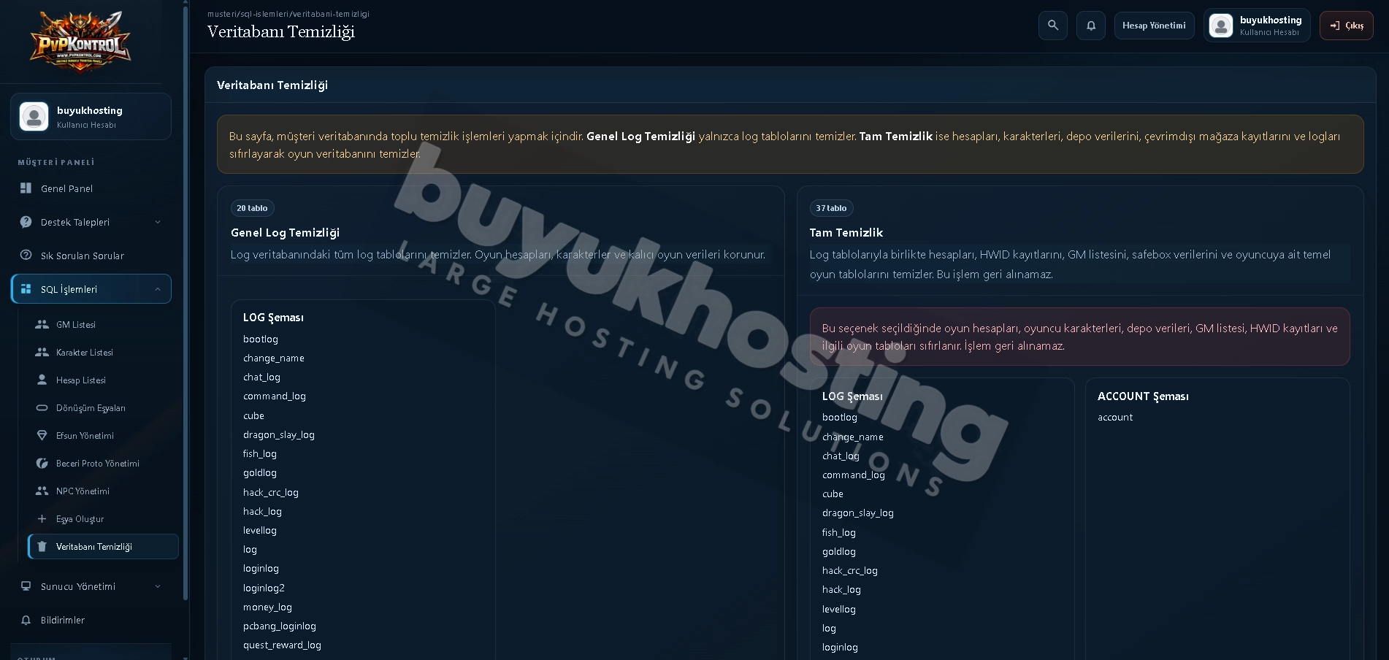Click the PvPKontrol logo
This screenshot has height=660, width=1389.
point(80,42)
